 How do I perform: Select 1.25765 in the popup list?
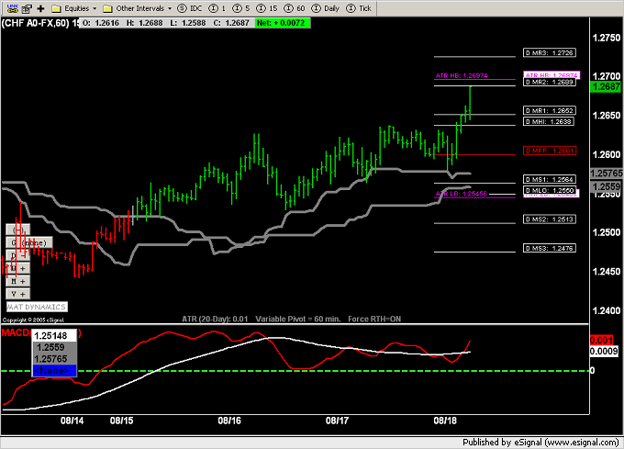(54, 359)
